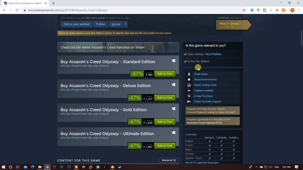Ignore this game
303x170 pixels.
[116, 24]
